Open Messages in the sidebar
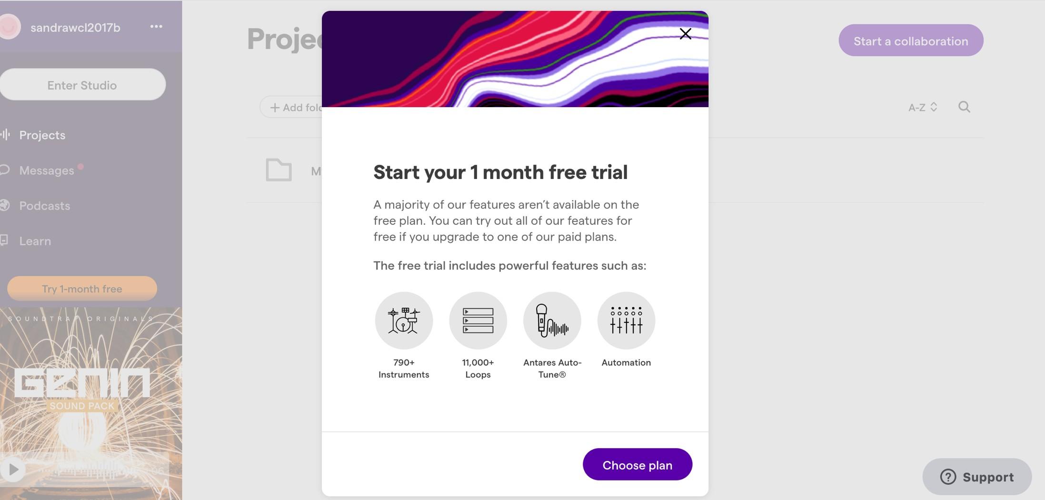1045x500 pixels. coord(46,170)
